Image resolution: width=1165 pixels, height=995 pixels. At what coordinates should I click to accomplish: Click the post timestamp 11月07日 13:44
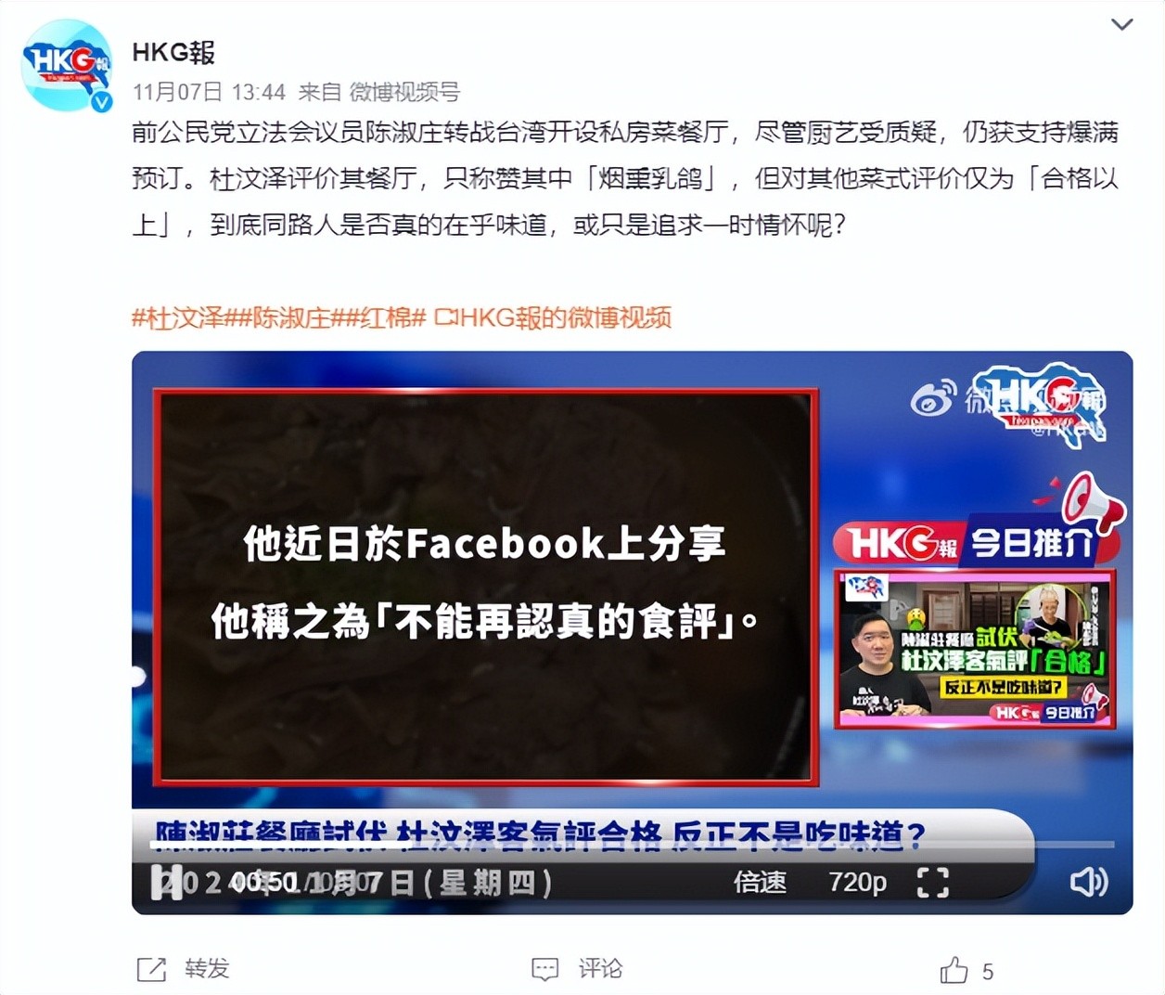[209, 92]
